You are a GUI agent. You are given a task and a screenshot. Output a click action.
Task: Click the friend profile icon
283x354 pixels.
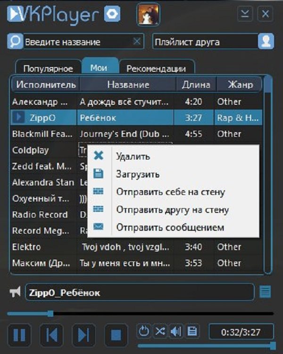click(266, 42)
